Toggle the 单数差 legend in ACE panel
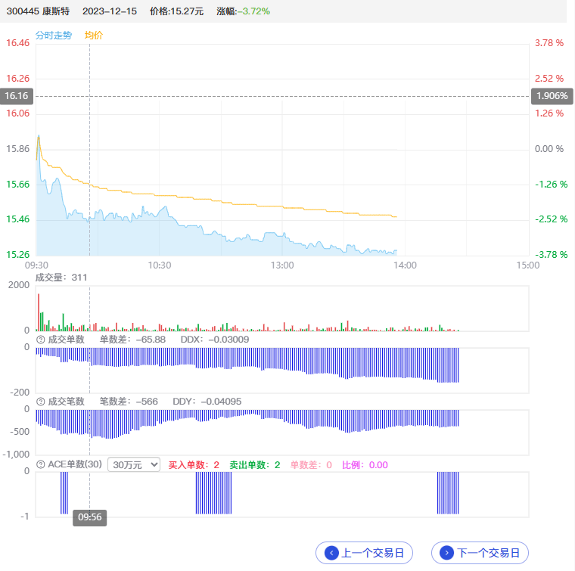This screenshot has width=575, height=571. click(x=311, y=465)
